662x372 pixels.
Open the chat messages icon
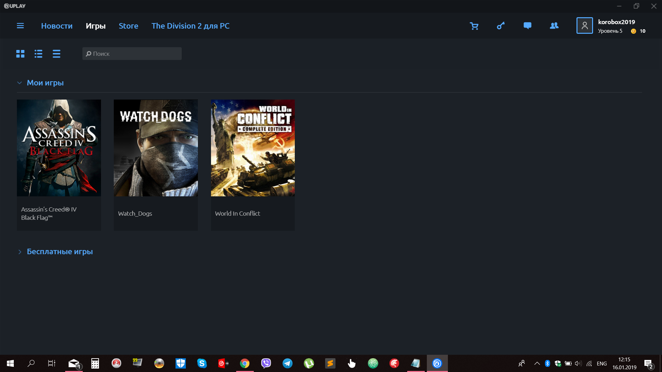527,26
